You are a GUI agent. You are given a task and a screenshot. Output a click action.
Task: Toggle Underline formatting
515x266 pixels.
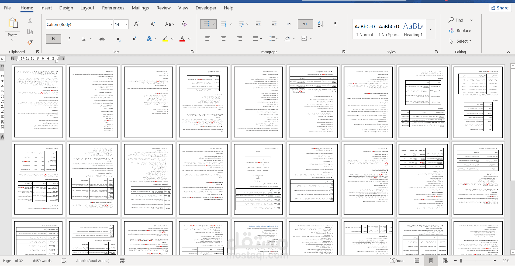tap(84, 39)
